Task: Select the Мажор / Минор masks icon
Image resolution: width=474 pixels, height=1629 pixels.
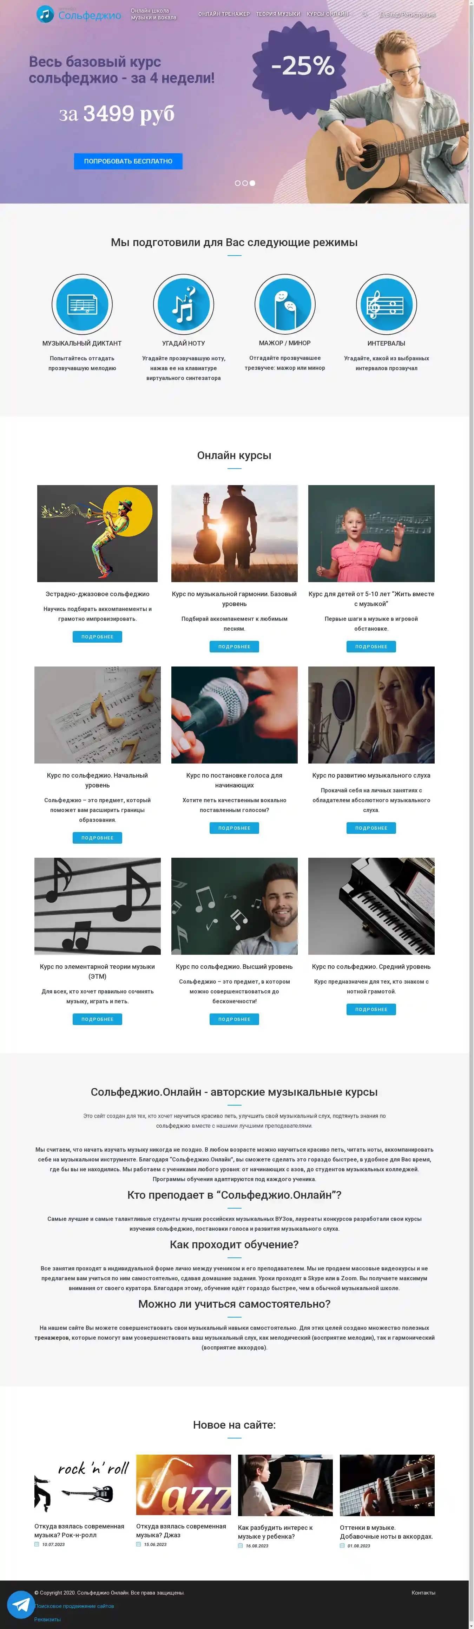Action: click(x=285, y=304)
